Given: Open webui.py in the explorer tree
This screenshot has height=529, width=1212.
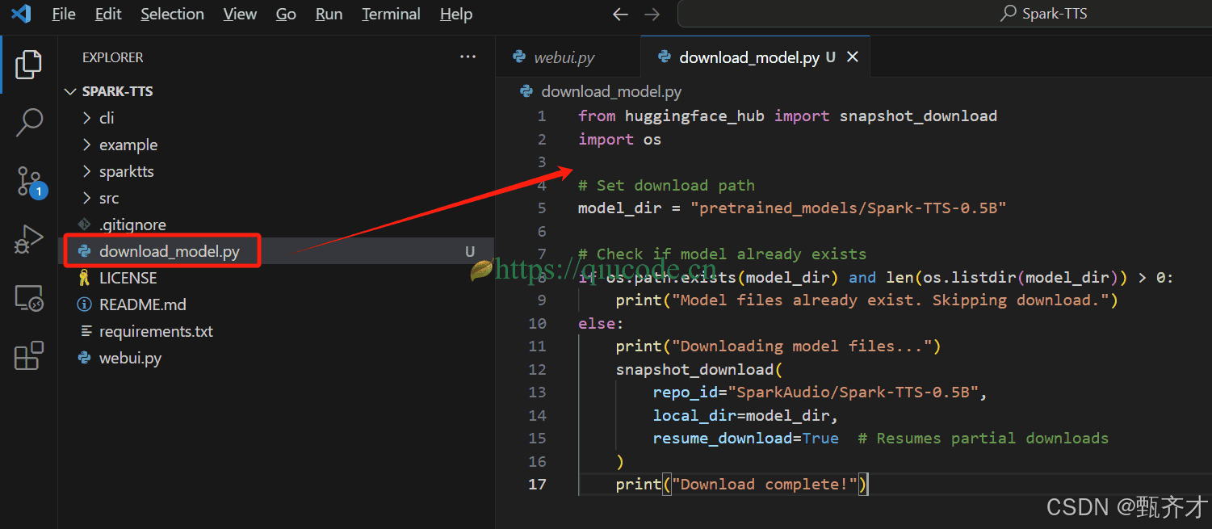Looking at the screenshot, I should click(x=130, y=358).
